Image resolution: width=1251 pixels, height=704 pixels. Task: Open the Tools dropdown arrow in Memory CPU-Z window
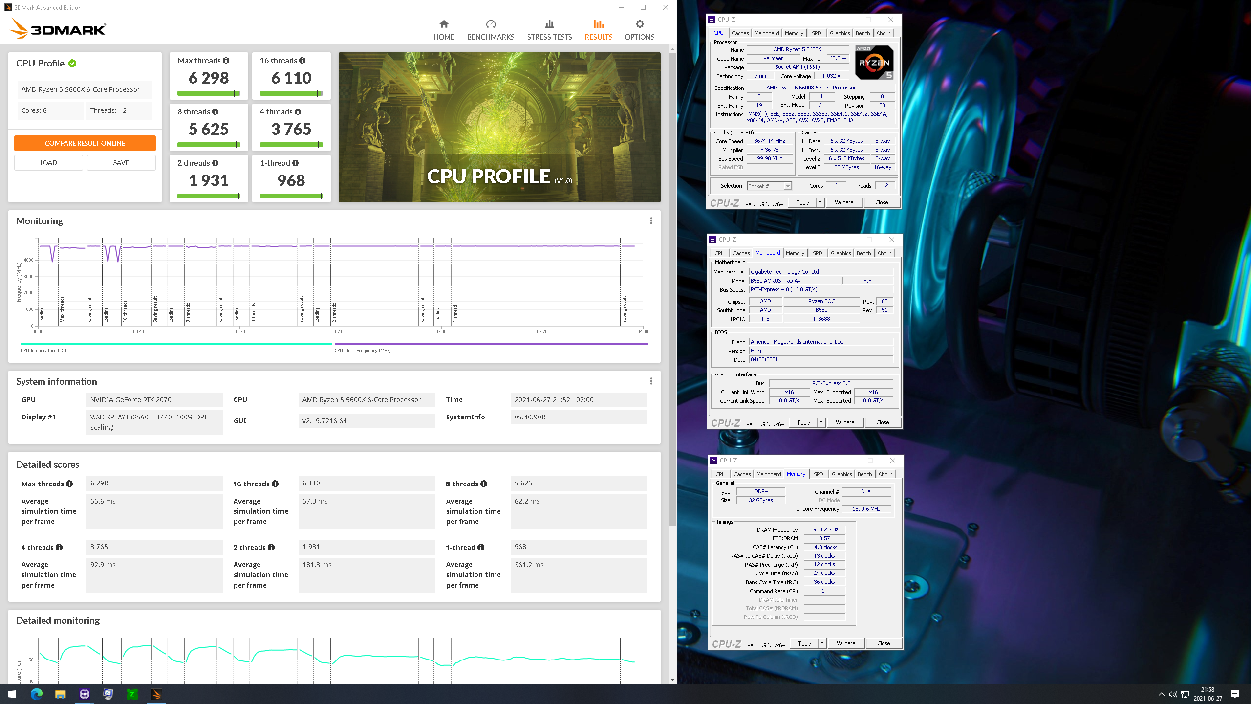coord(822,643)
